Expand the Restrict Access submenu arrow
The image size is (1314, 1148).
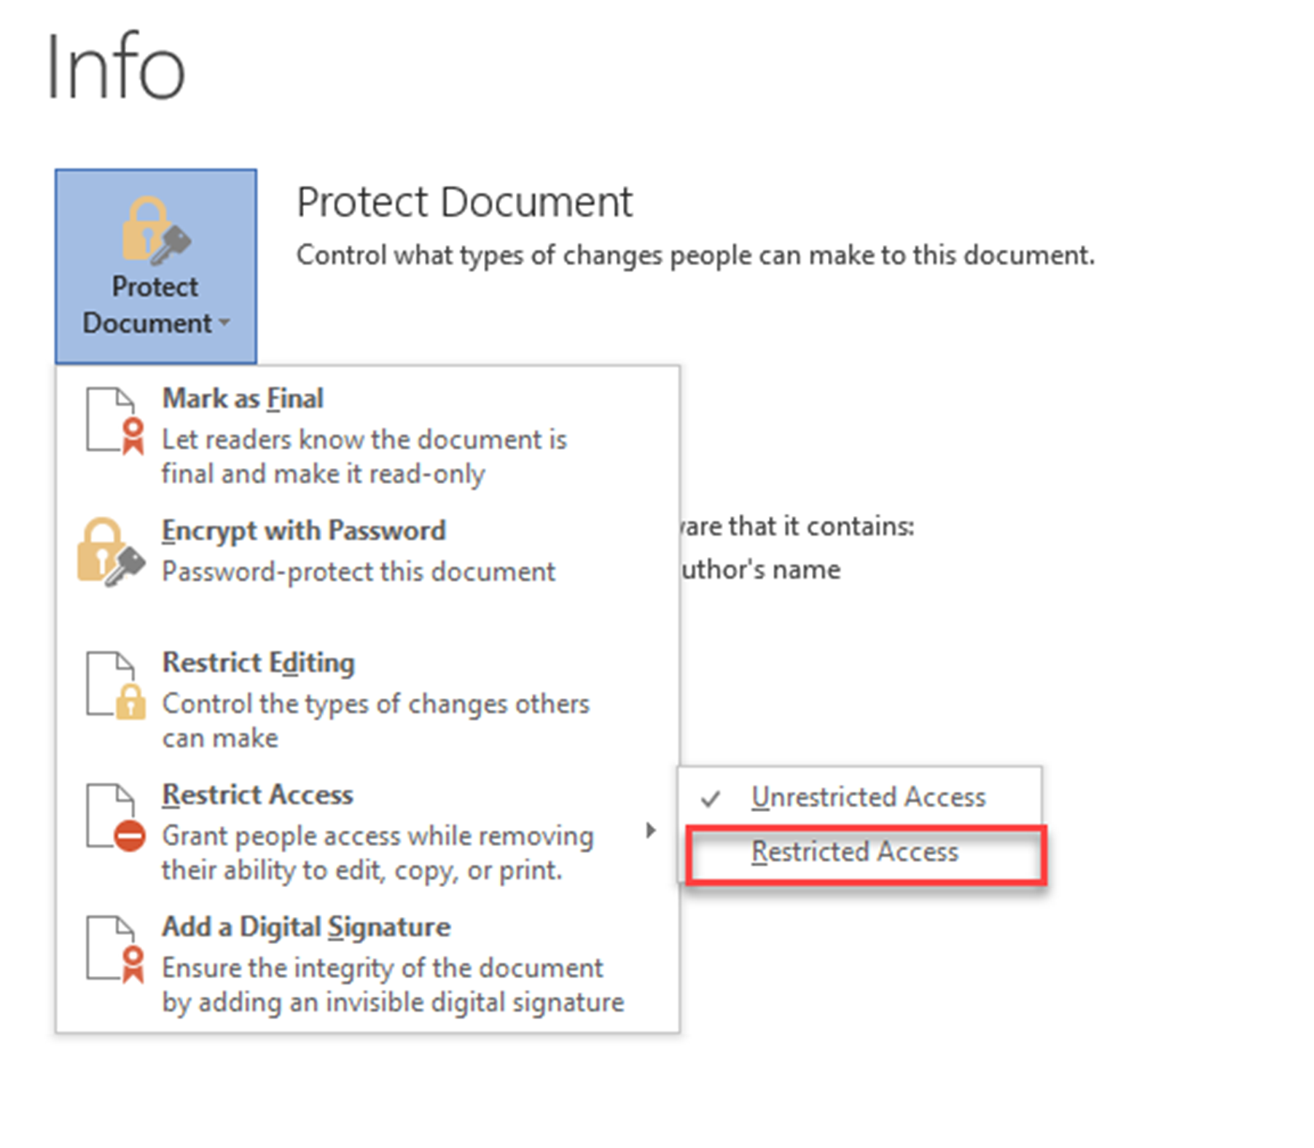coord(650,830)
